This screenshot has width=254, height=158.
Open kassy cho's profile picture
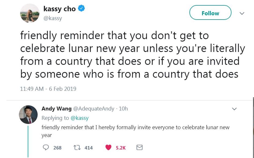click(x=30, y=13)
